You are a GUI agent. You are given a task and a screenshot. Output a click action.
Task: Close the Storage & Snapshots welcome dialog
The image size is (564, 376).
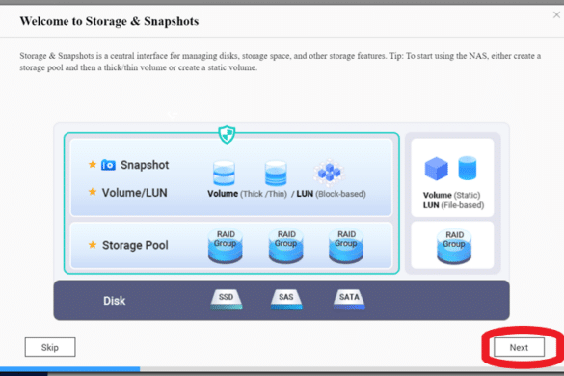click(556, 15)
